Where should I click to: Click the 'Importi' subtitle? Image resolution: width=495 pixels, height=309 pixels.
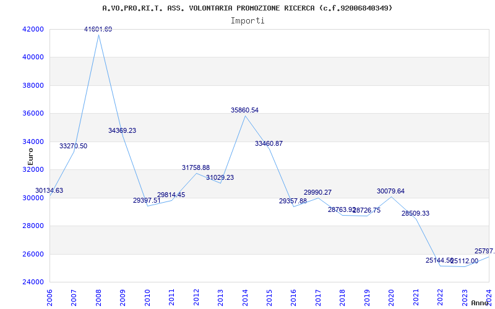pos(247,21)
